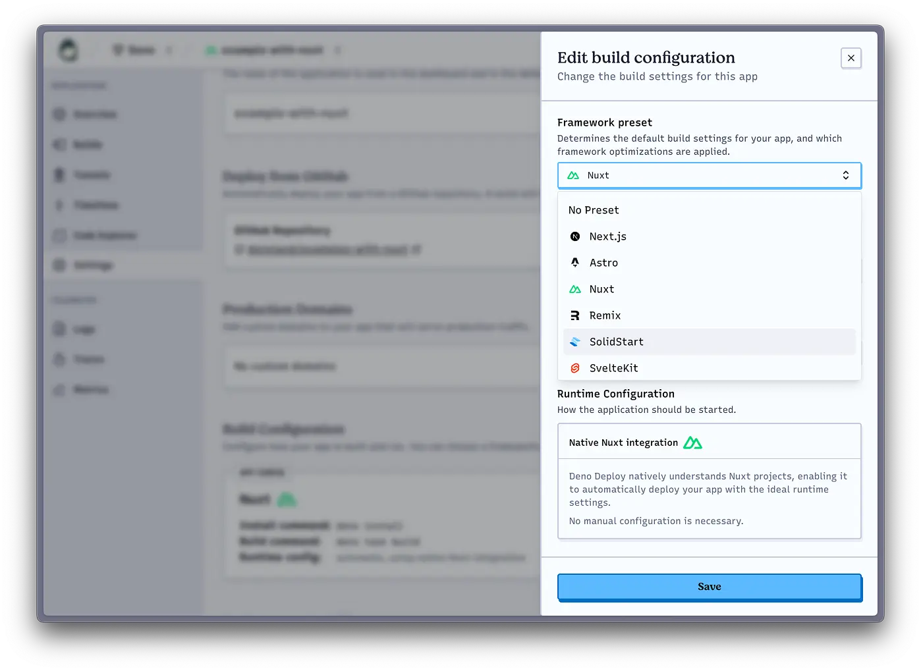The image size is (921, 671).
Task: Open the Framework preset dropdown chevron
Action: pos(845,175)
